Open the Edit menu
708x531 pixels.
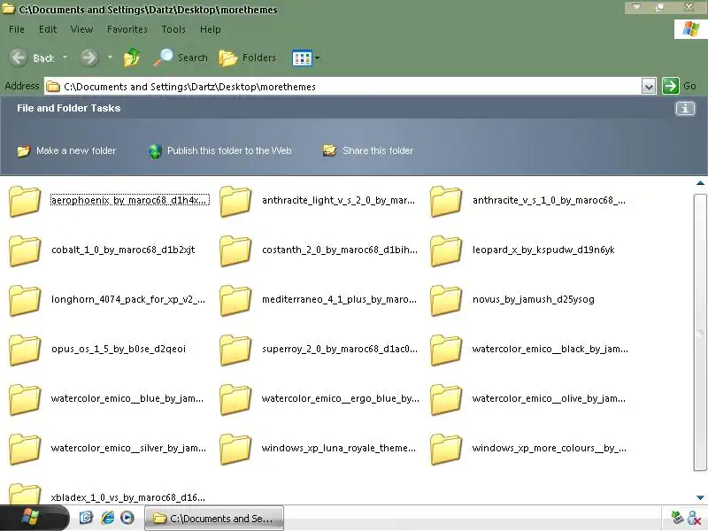click(x=48, y=29)
